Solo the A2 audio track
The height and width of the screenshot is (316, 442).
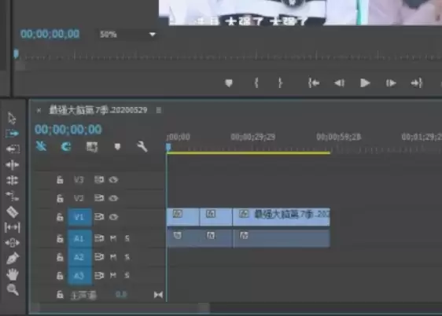pos(127,257)
